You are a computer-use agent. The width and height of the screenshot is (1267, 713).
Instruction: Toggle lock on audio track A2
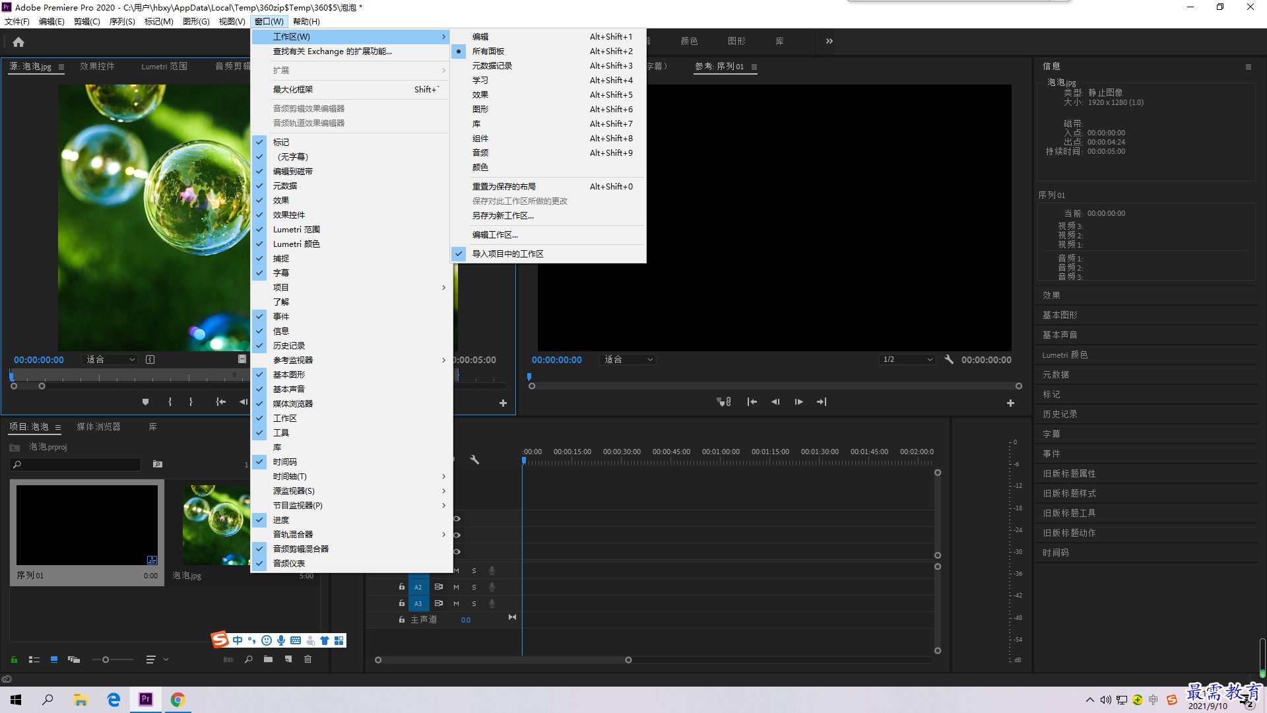pos(401,587)
